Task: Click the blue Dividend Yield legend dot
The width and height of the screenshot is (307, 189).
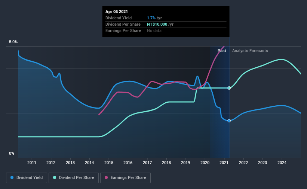Action: coord(12,177)
